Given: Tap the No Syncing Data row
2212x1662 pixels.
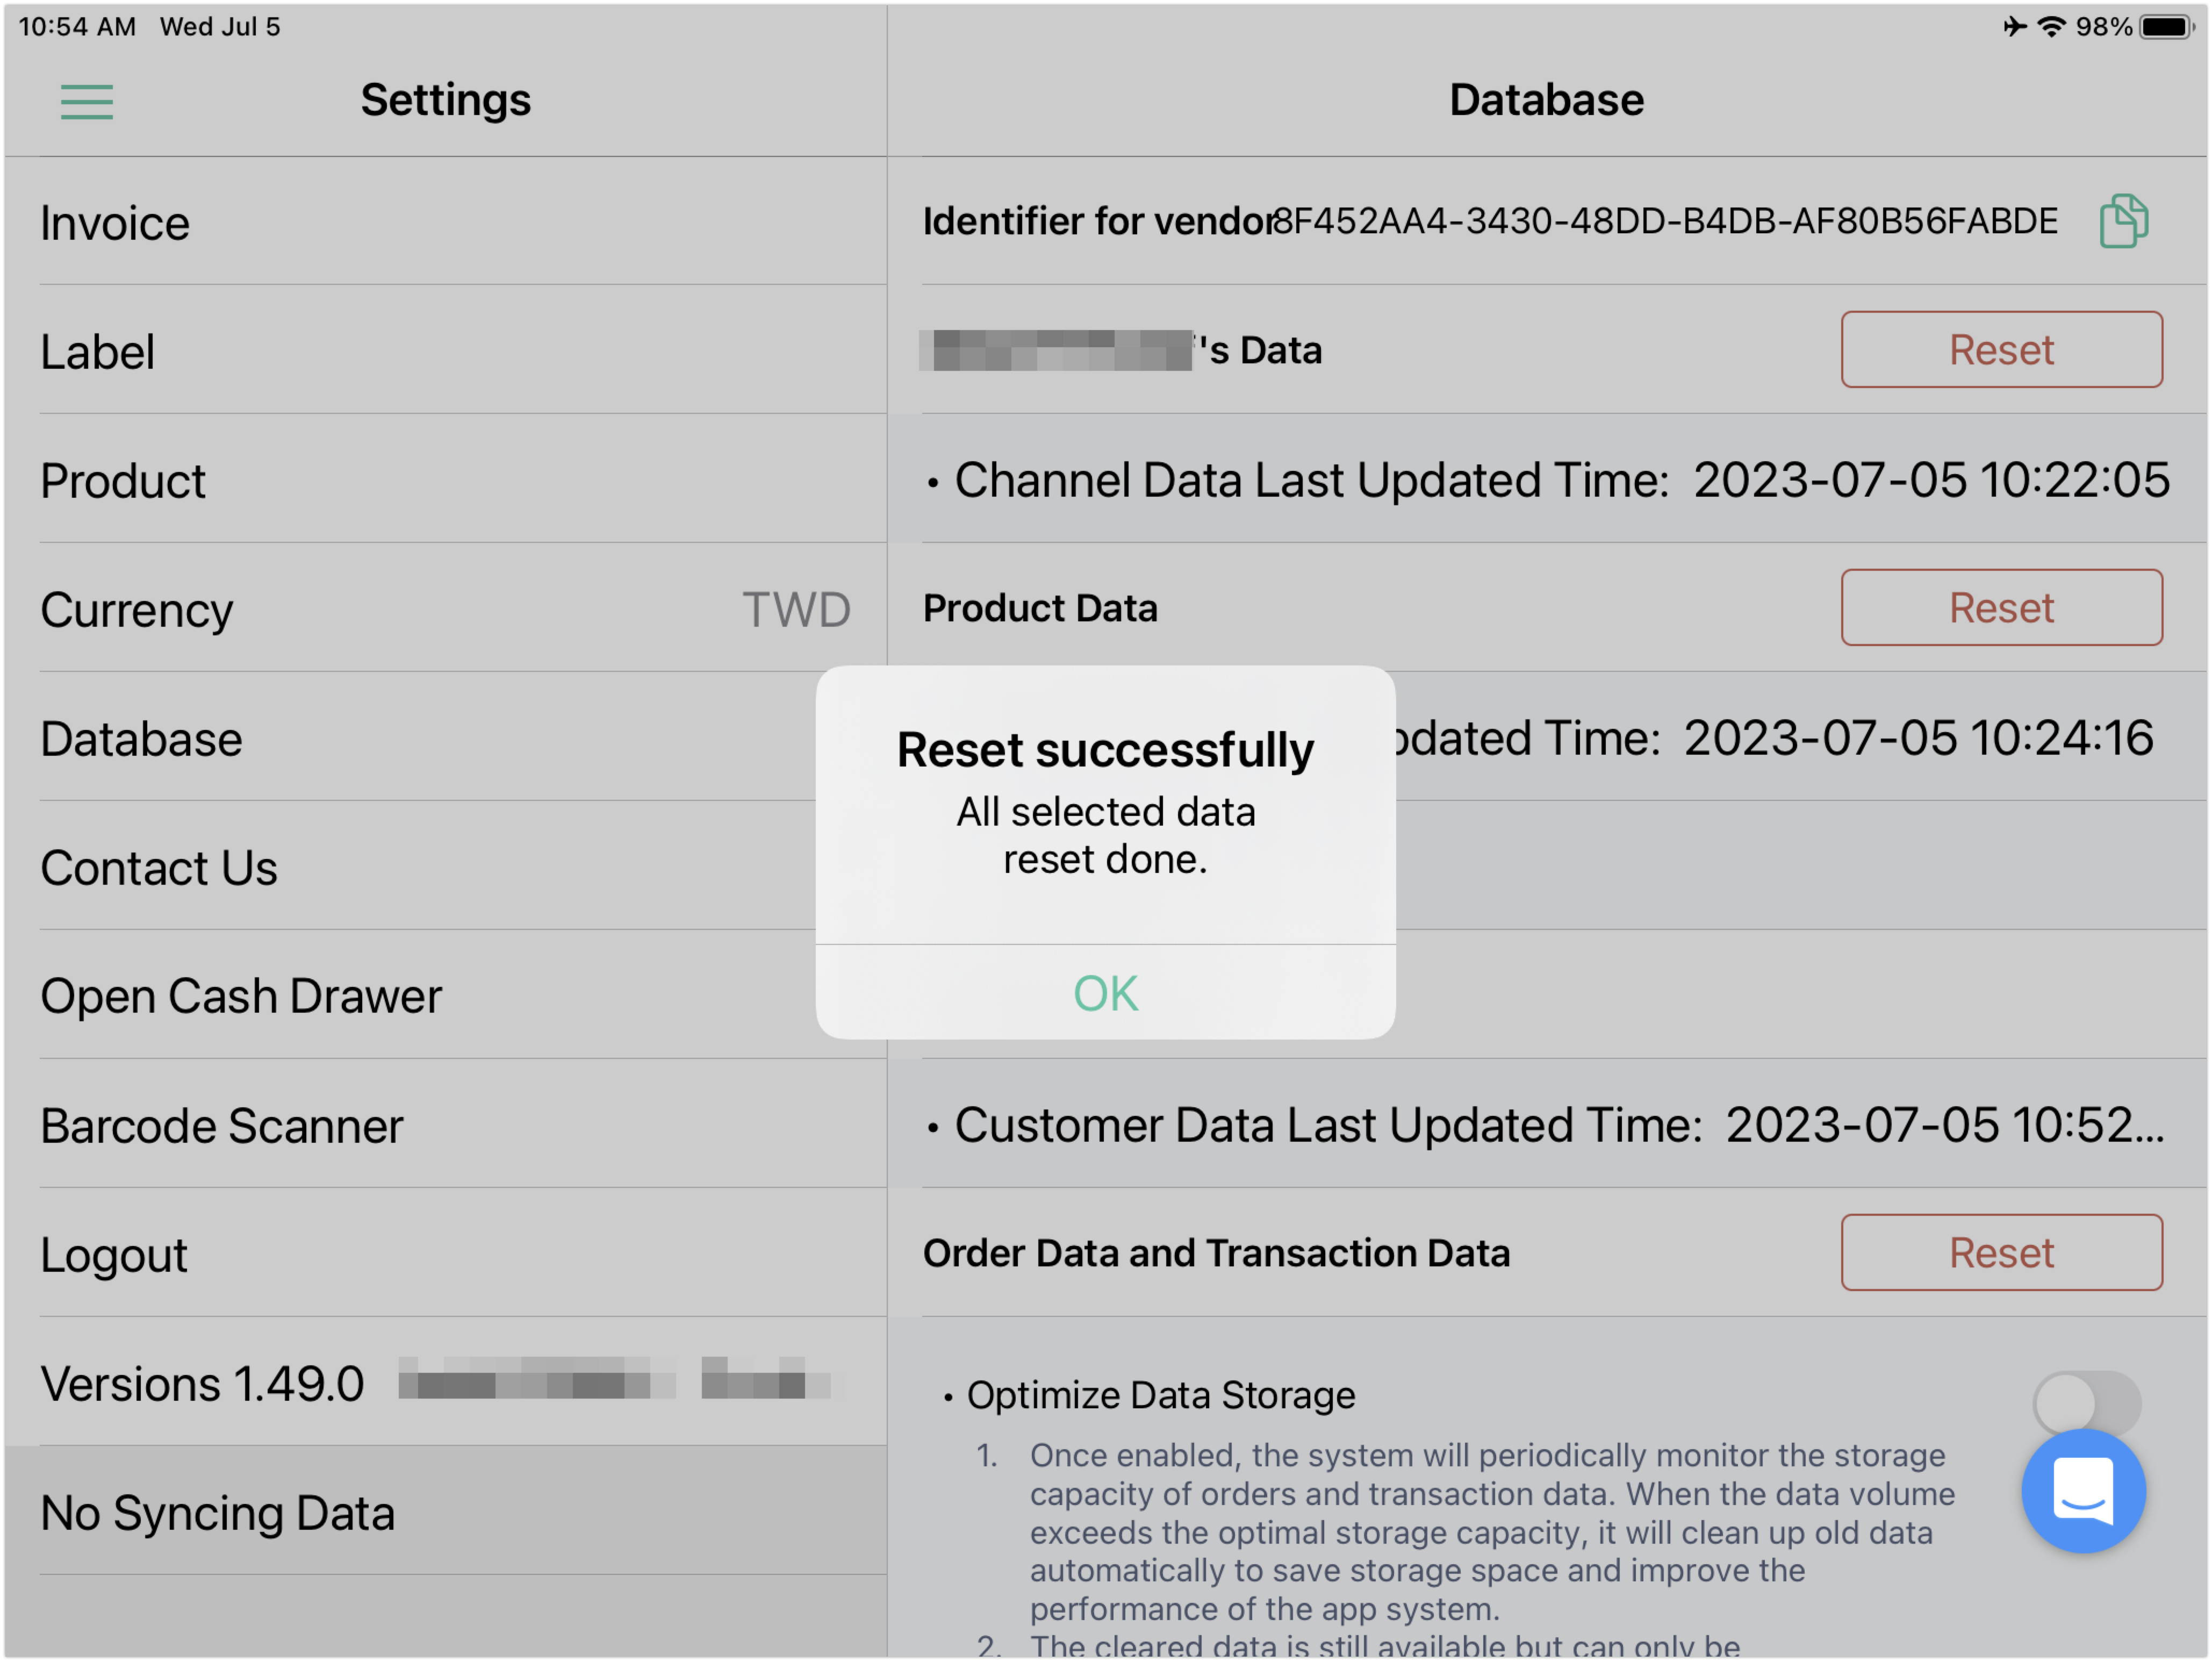Looking at the screenshot, I should [x=445, y=1512].
